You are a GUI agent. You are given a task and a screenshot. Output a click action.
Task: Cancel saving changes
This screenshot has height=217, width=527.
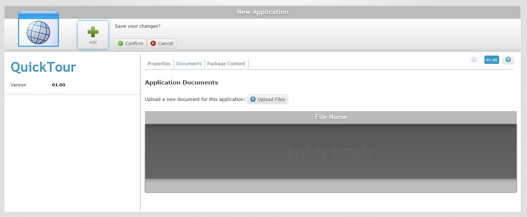161,43
